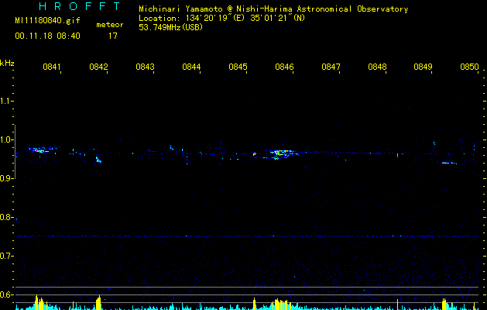The width and height of the screenshot is (487, 310).
Task: Click the 0845 time marker
Action: click(238, 67)
